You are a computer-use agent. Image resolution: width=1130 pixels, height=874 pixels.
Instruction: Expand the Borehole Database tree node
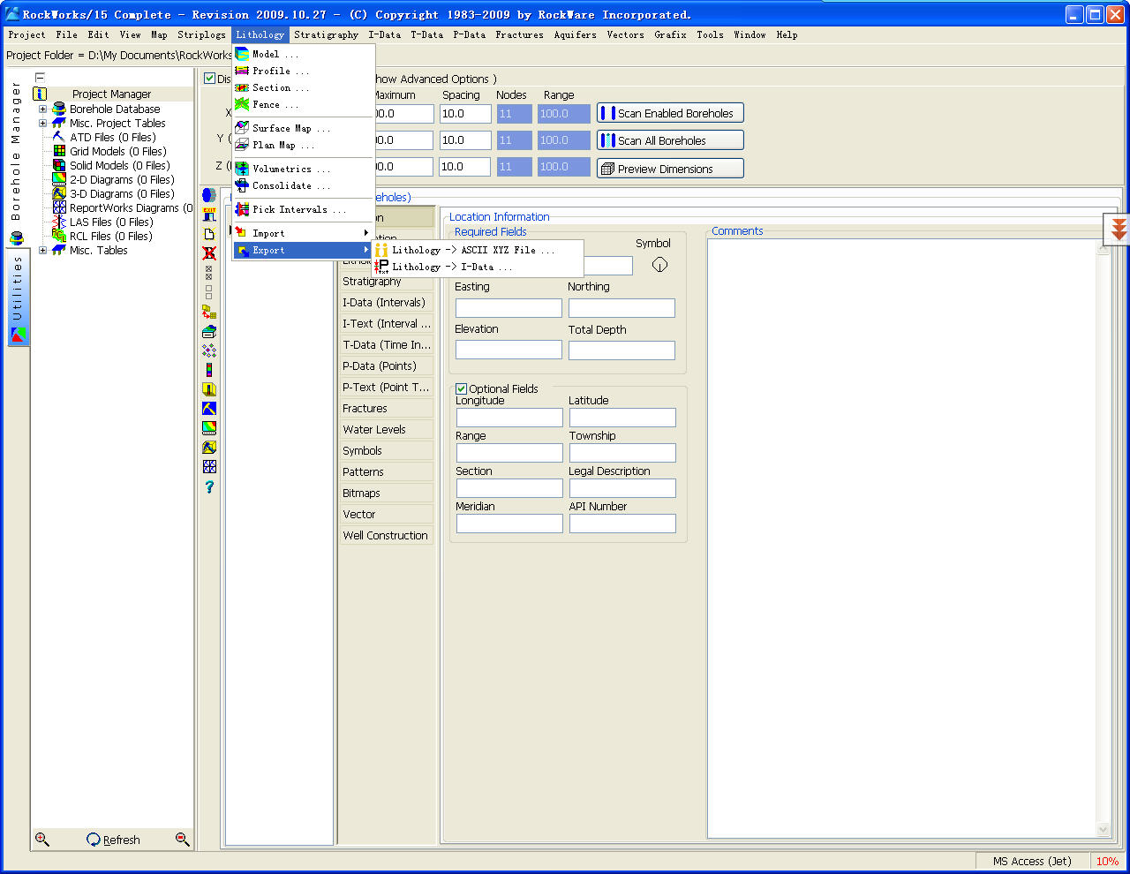(42, 109)
